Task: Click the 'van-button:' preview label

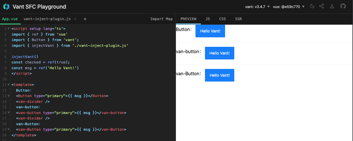Action: click(189, 52)
